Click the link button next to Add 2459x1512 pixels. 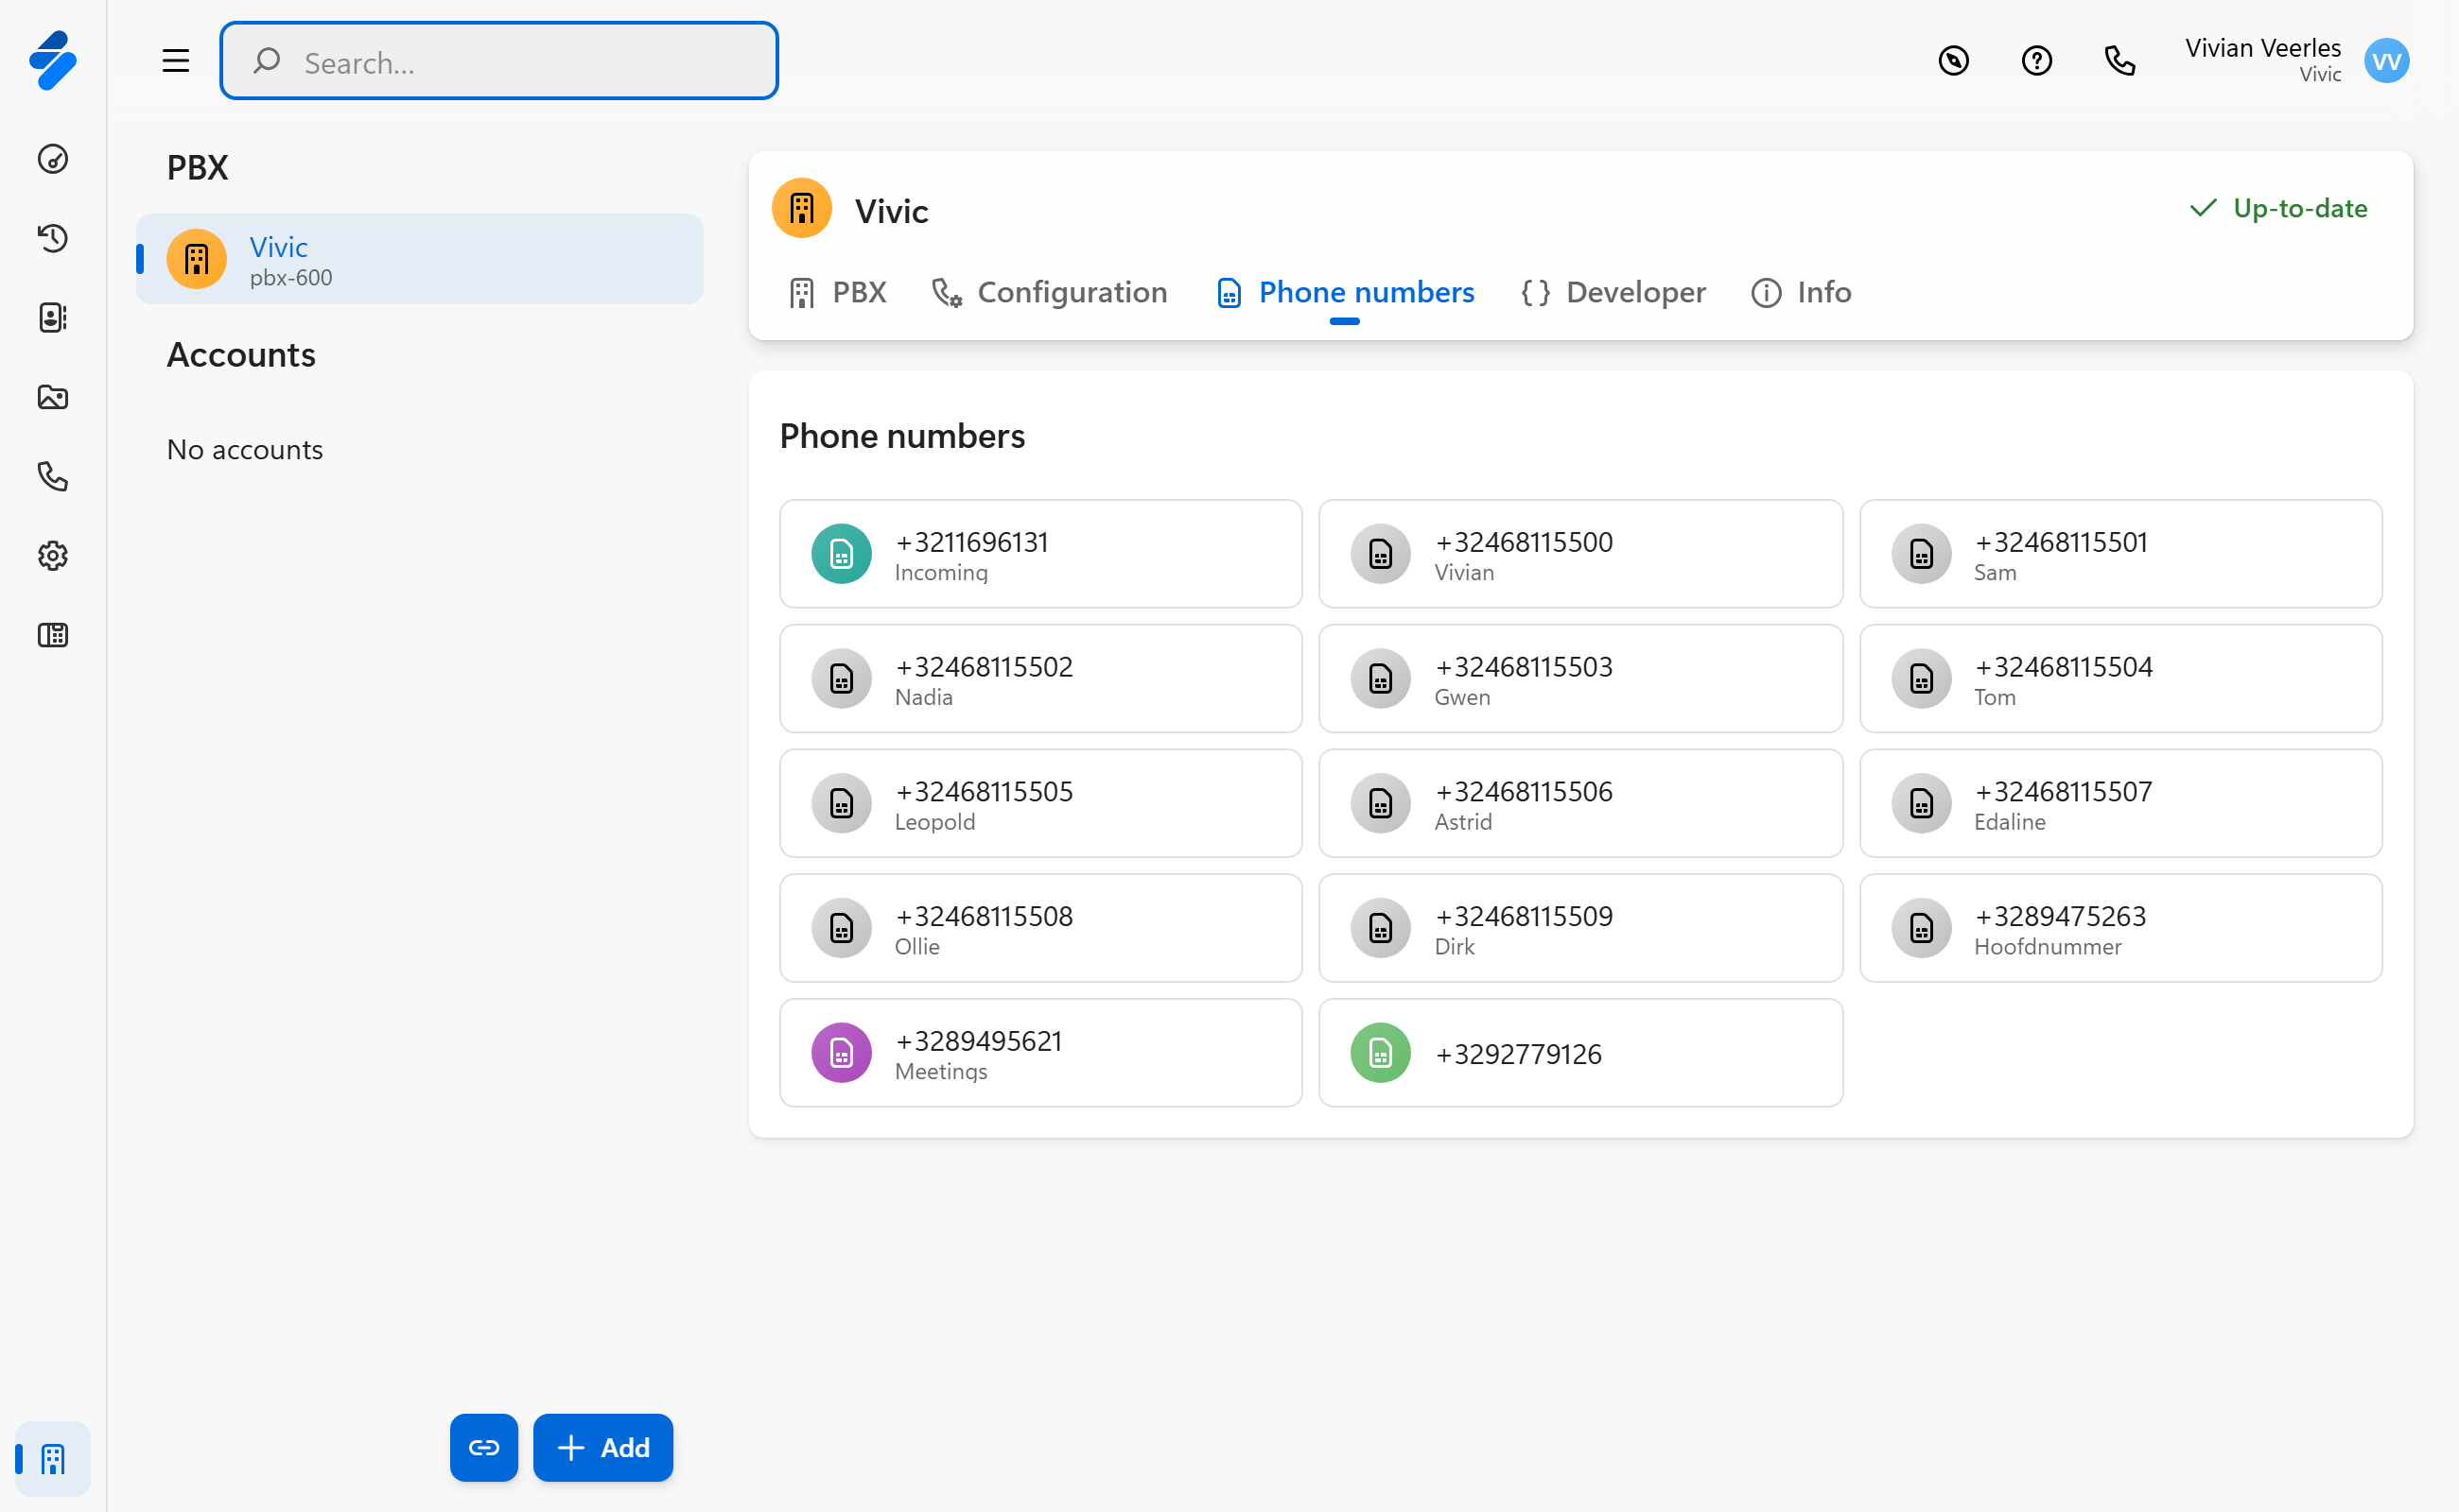coord(483,1447)
